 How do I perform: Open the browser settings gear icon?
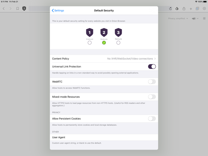[x=204, y=9]
